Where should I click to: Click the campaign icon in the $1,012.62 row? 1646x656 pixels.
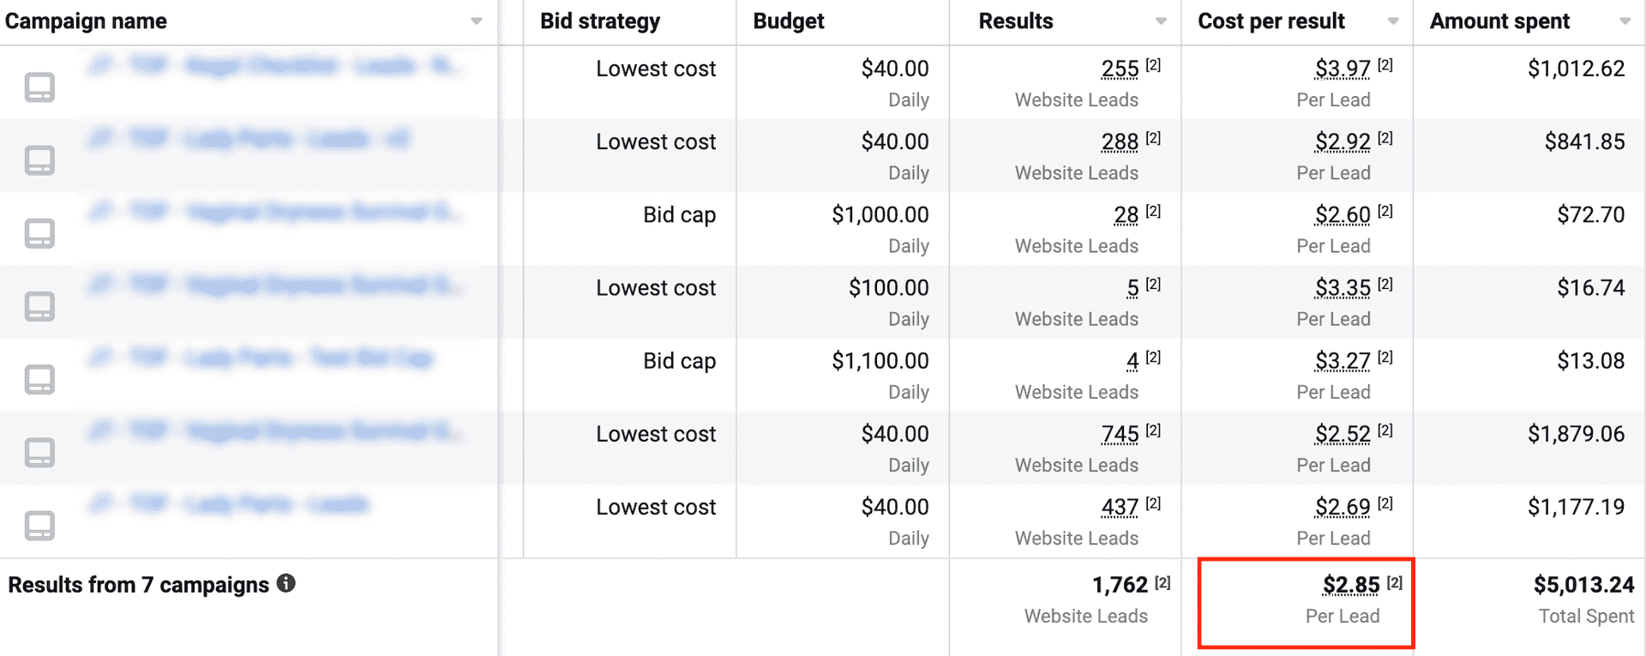[39, 87]
